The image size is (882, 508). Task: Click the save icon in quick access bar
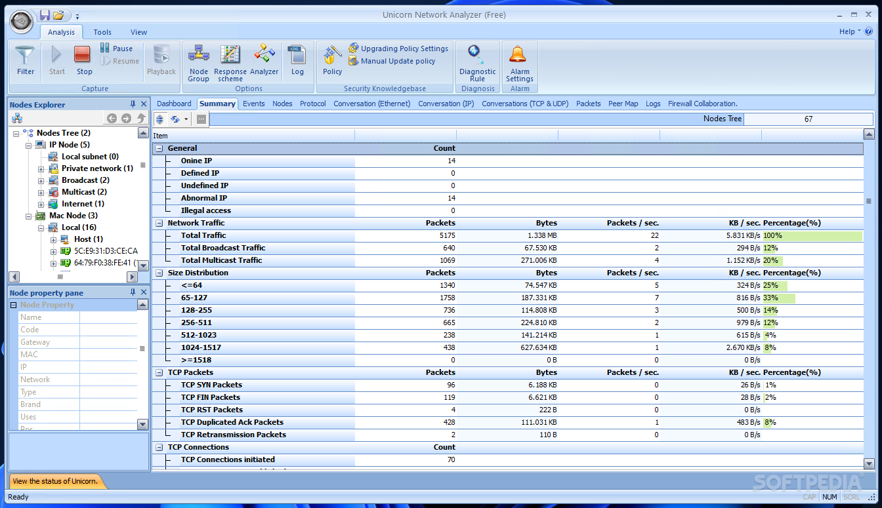click(45, 15)
